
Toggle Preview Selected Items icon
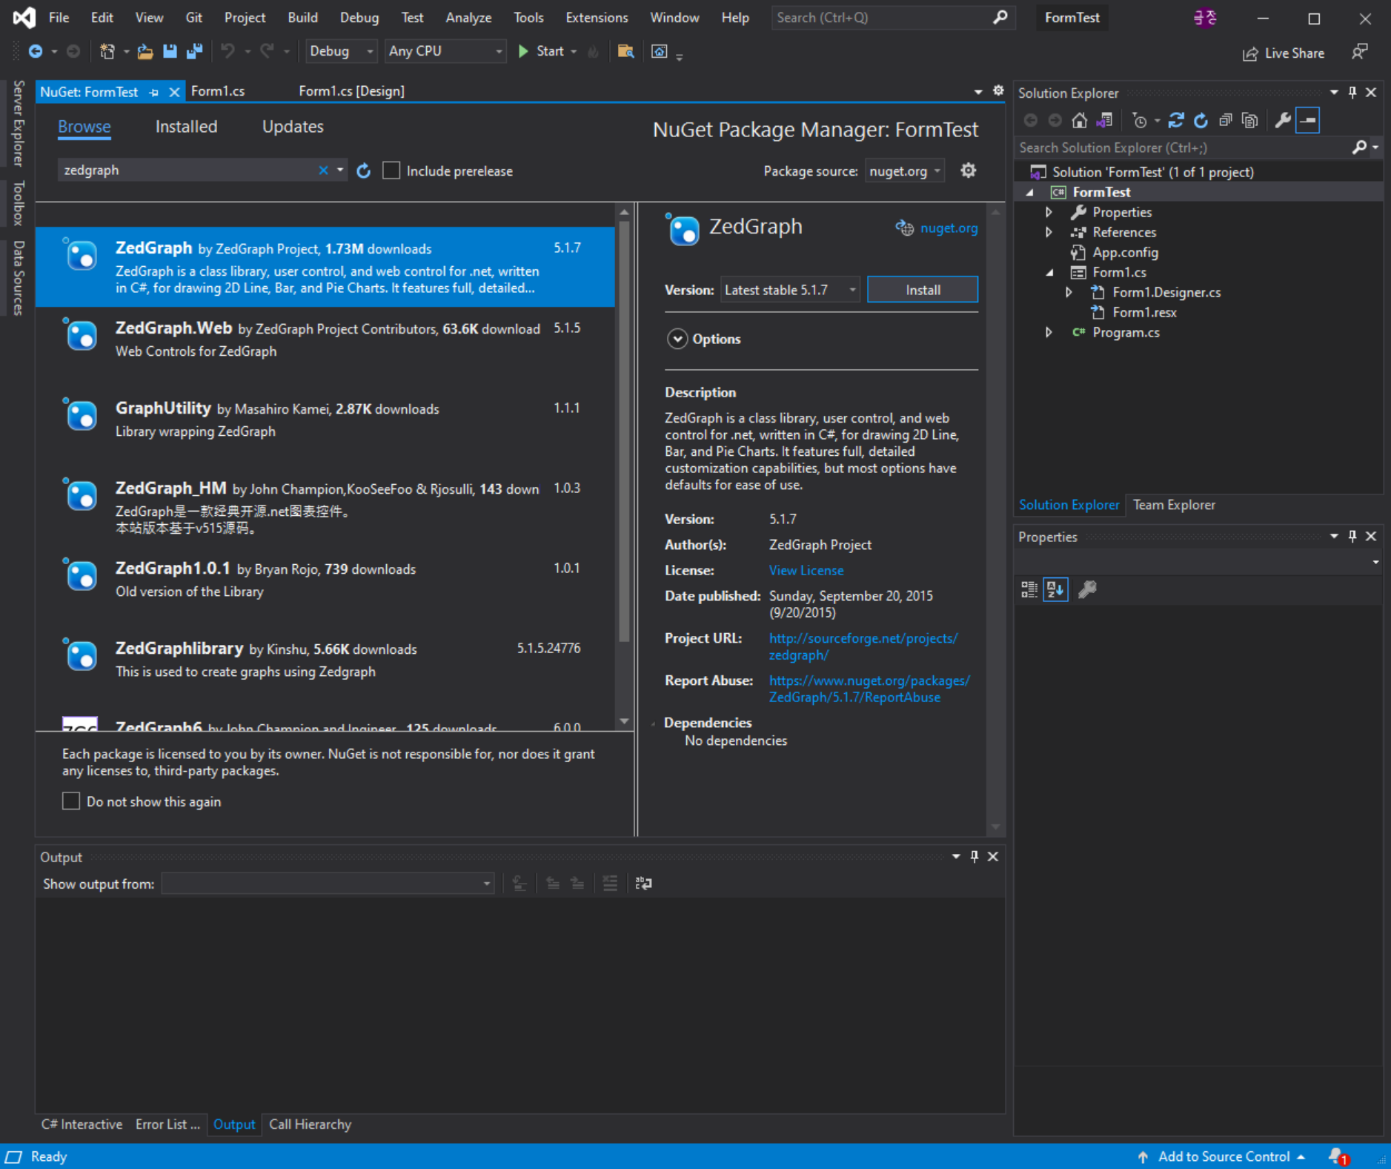(1308, 120)
